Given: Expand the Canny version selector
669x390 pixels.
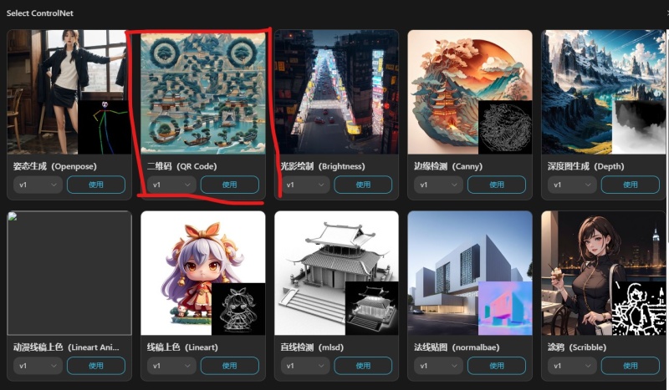Looking at the screenshot, I should tap(438, 185).
